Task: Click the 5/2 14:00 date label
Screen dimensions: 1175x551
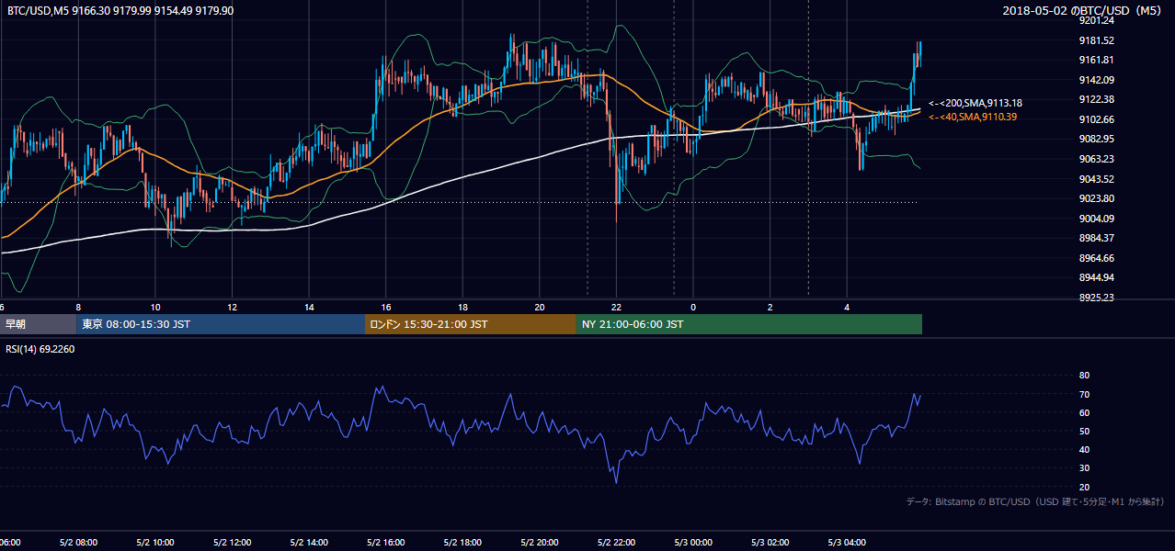Action: coord(309,543)
